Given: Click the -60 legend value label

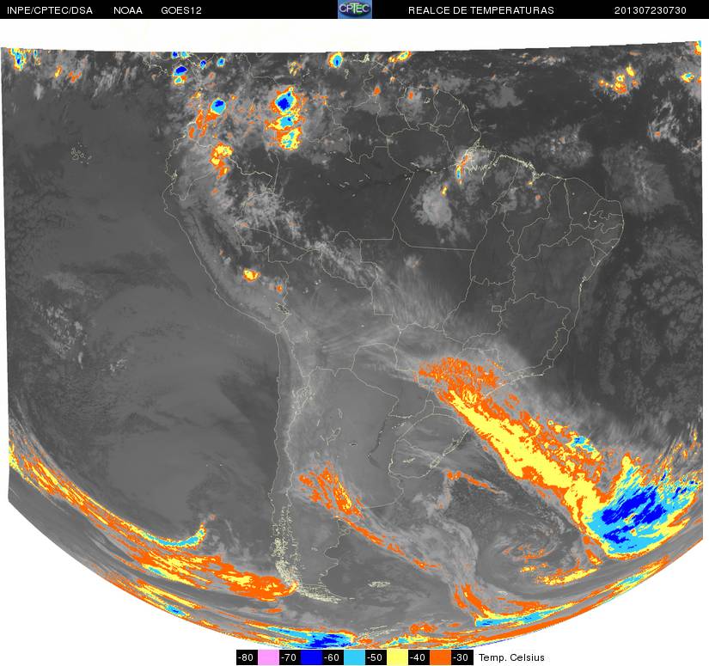Looking at the screenshot, I should (333, 657).
